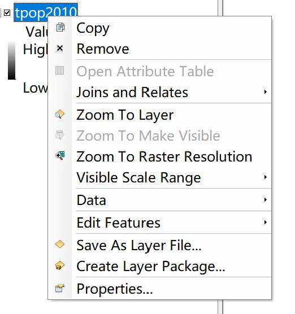The height and width of the screenshot is (314, 295).
Task: Expand the Joins and Relates submenu arrow
Action: pyautogui.click(x=266, y=91)
